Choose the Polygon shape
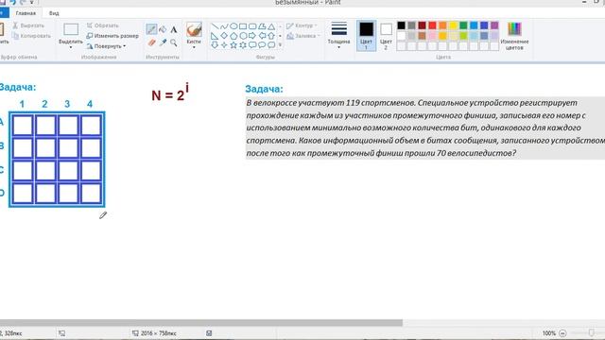The height and width of the screenshot is (340, 605). pyautogui.click(x=262, y=26)
